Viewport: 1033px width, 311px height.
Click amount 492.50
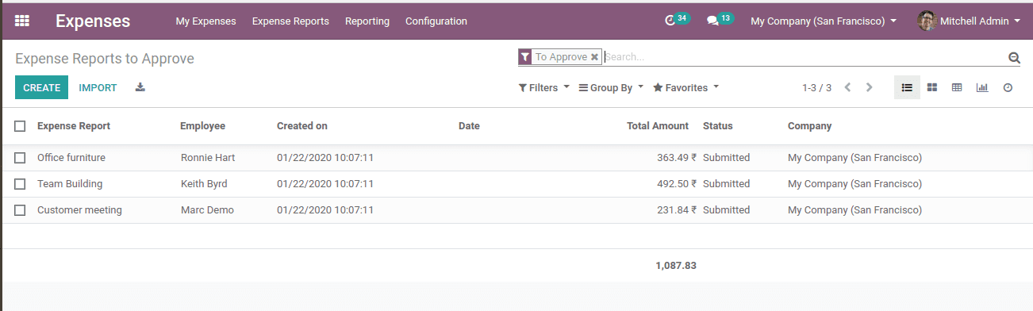coord(677,184)
